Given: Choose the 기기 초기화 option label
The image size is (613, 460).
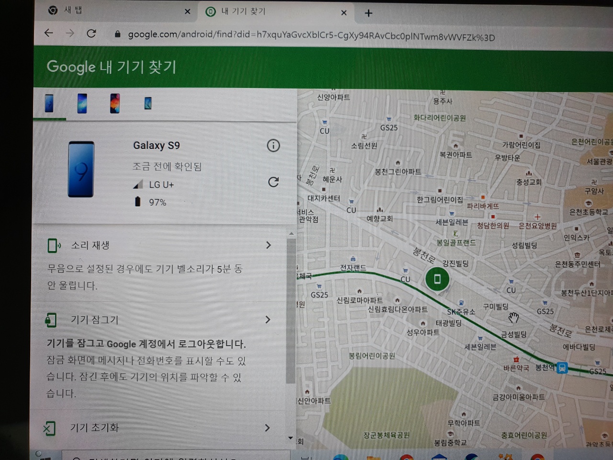Looking at the screenshot, I should click(94, 428).
